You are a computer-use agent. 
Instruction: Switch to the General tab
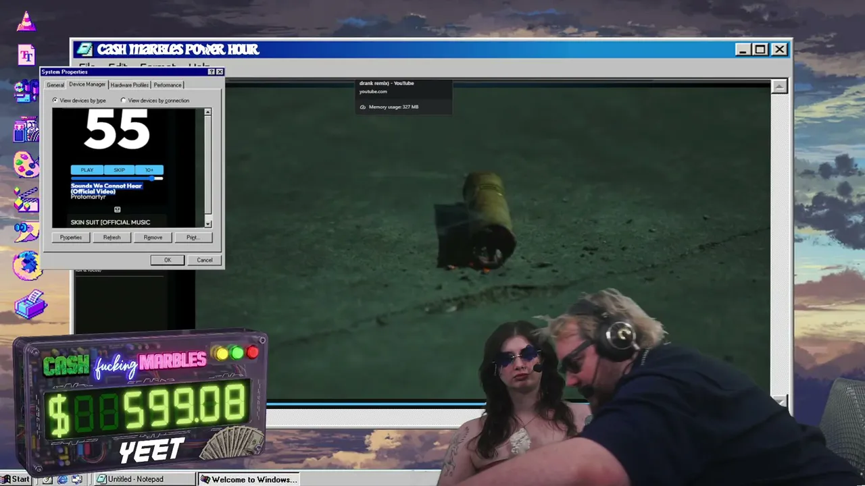55,85
